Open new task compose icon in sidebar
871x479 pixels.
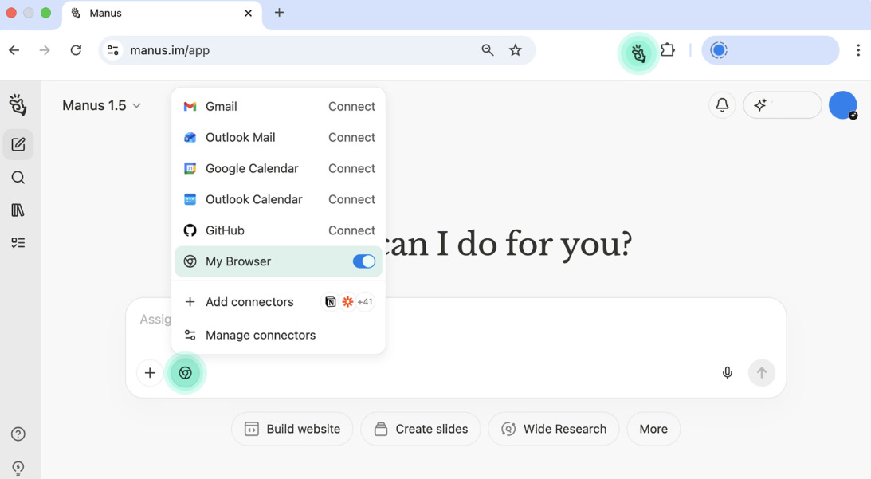click(18, 145)
